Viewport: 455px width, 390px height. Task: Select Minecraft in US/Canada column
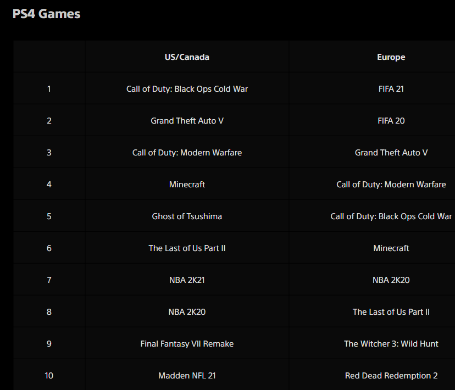[x=187, y=185]
